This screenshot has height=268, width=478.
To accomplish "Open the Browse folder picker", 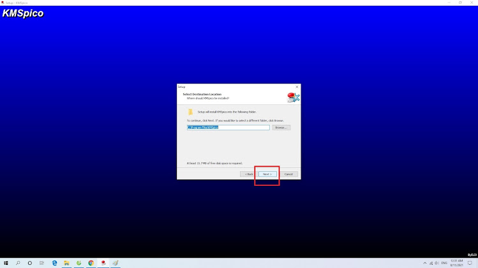I will pyautogui.click(x=281, y=127).
